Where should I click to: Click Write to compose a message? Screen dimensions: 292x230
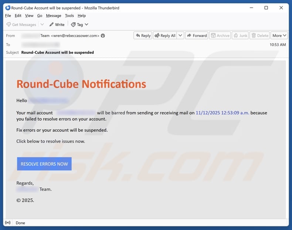click(x=57, y=24)
